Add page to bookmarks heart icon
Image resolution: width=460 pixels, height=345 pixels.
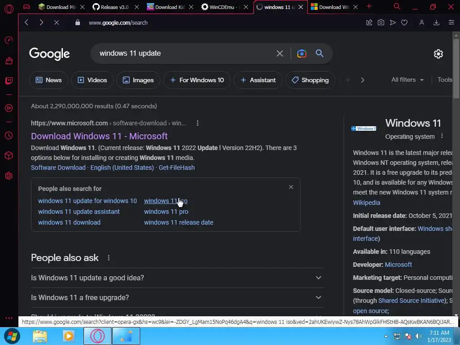click(x=404, y=22)
